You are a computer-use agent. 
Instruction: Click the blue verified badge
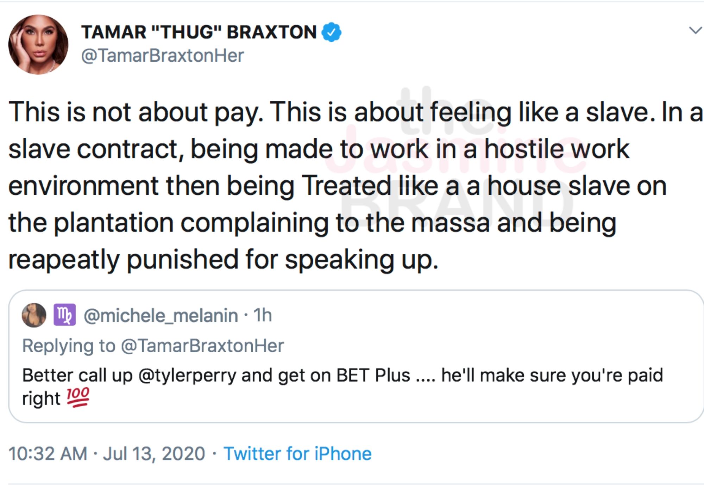(x=331, y=32)
